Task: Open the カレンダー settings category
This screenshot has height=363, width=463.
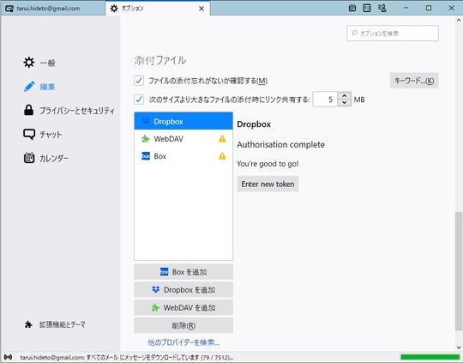Action: tap(46, 158)
